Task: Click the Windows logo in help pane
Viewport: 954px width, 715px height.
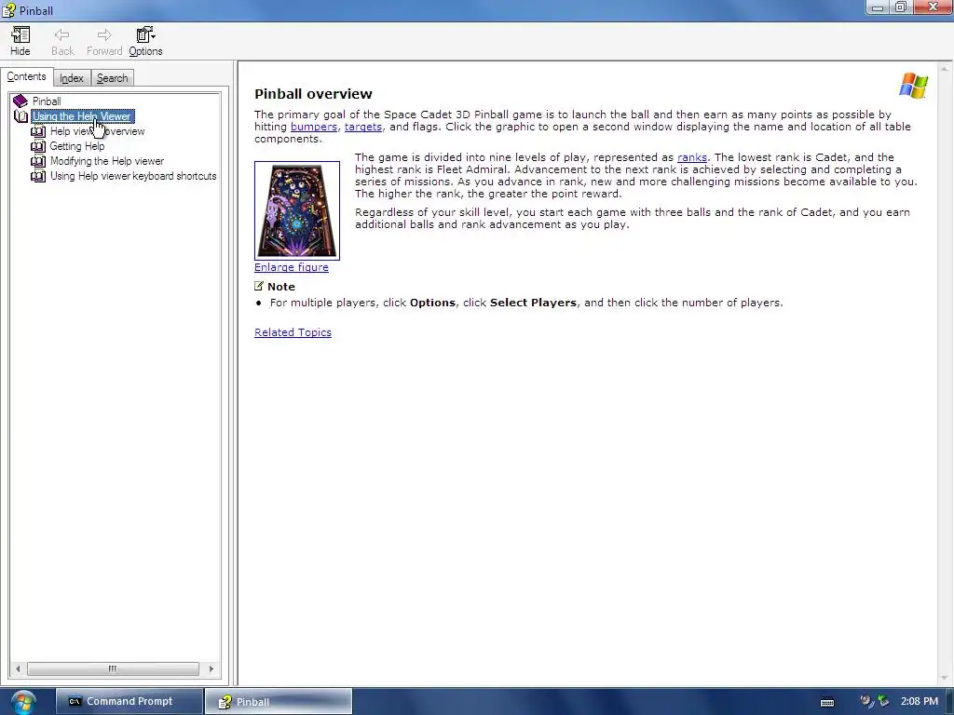Action: pyautogui.click(x=913, y=85)
